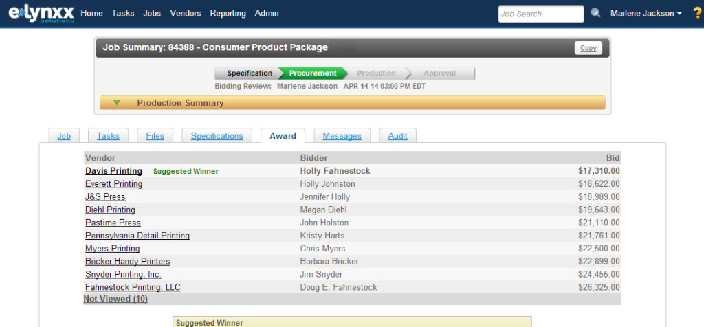Open the Tasks menu in top navigation

(x=123, y=14)
